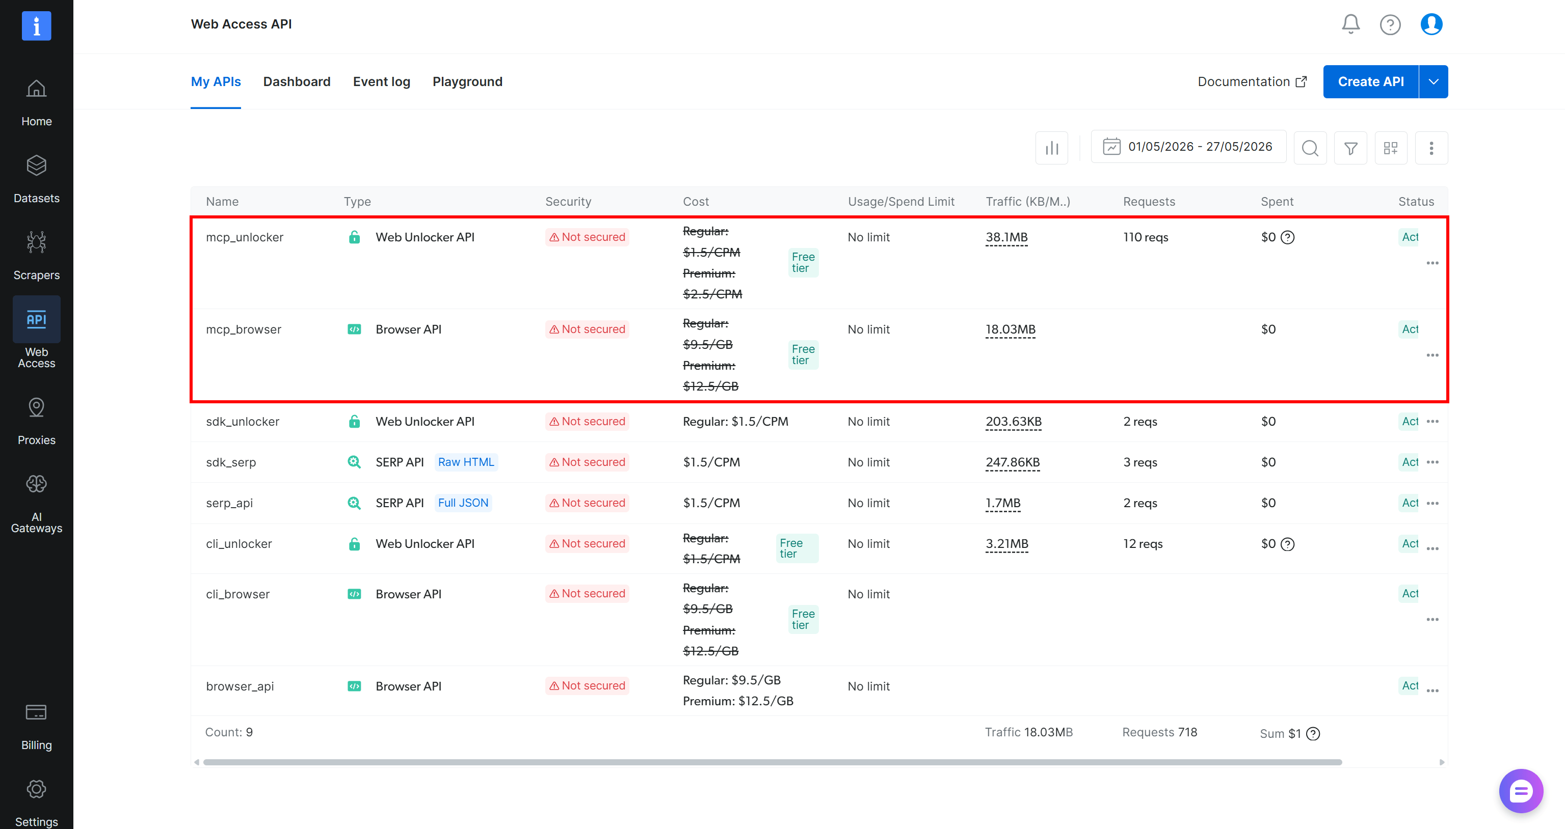The height and width of the screenshot is (829, 1565).
Task: Open row actions menu for sdk_serp
Action: click(x=1433, y=462)
